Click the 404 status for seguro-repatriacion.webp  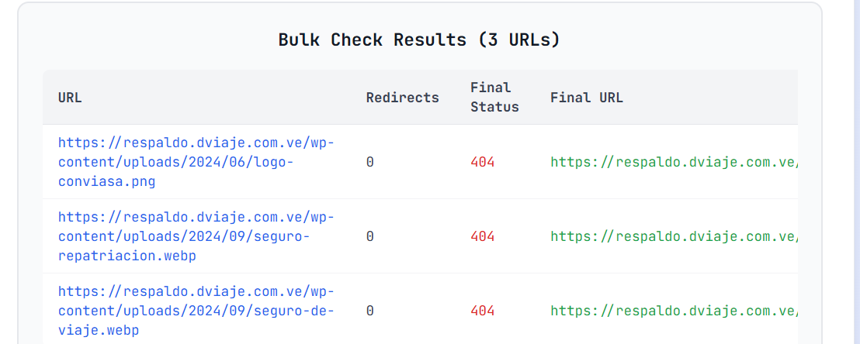[482, 236]
